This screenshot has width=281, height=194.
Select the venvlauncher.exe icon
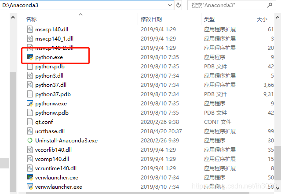pos(30,178)
